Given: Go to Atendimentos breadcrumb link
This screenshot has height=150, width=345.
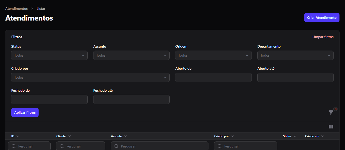Looking at the screenshot, I should (17, 9).
